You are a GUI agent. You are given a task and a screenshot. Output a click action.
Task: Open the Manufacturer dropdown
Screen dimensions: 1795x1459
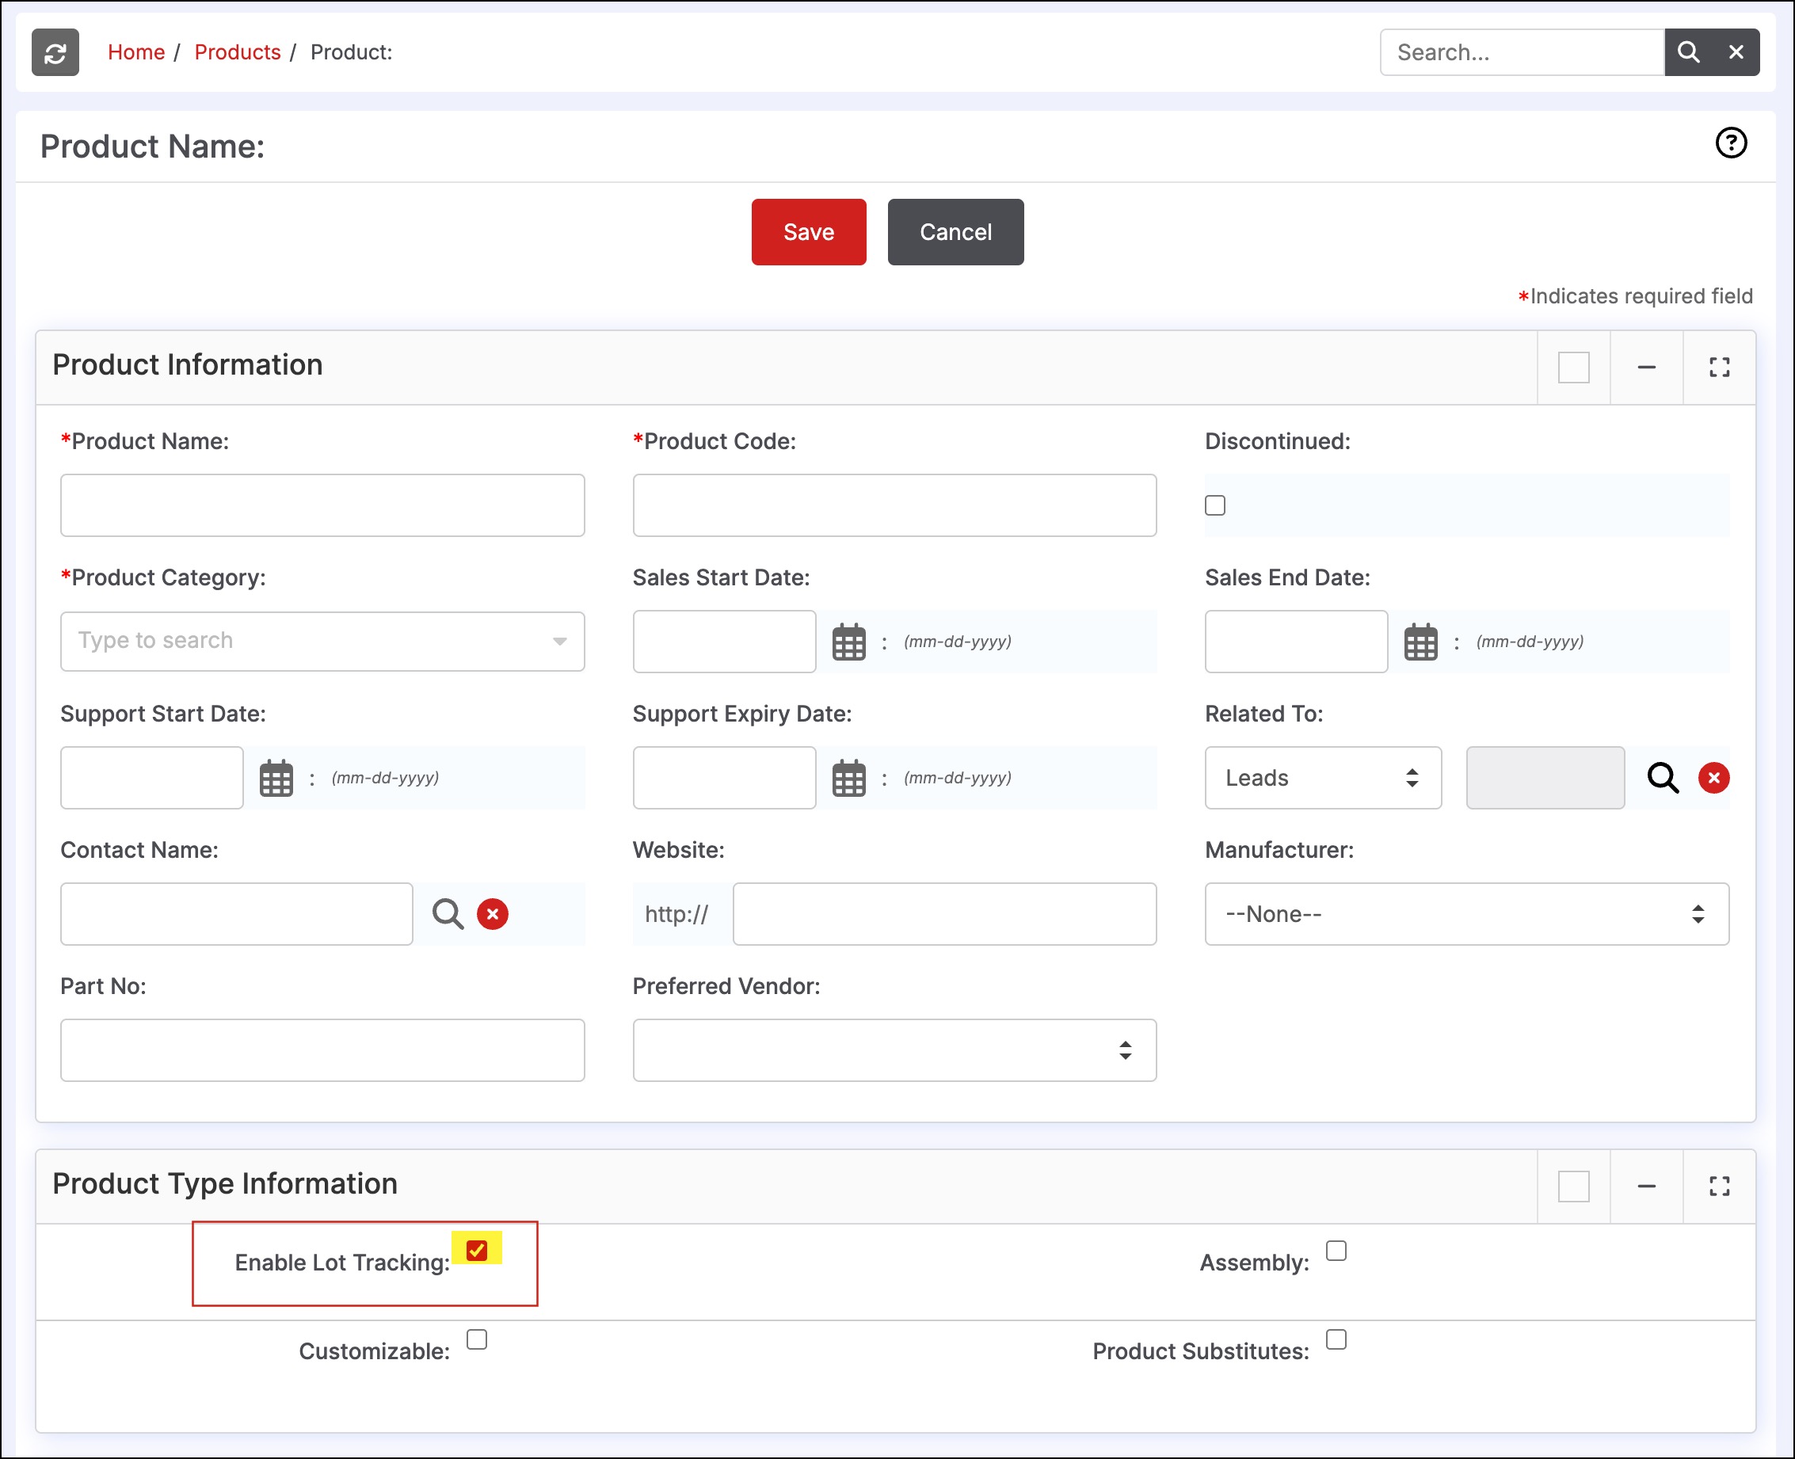(x=1466, y=914)
